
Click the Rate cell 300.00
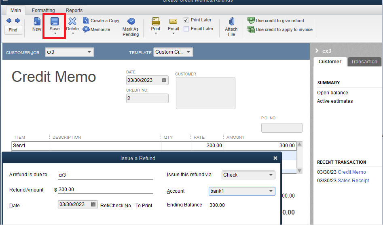coord(207,146)
